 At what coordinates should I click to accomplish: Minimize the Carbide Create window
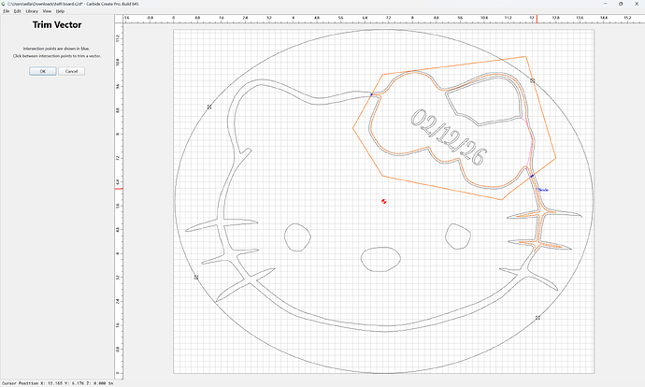pyautogui.click(x=605, y=4)
